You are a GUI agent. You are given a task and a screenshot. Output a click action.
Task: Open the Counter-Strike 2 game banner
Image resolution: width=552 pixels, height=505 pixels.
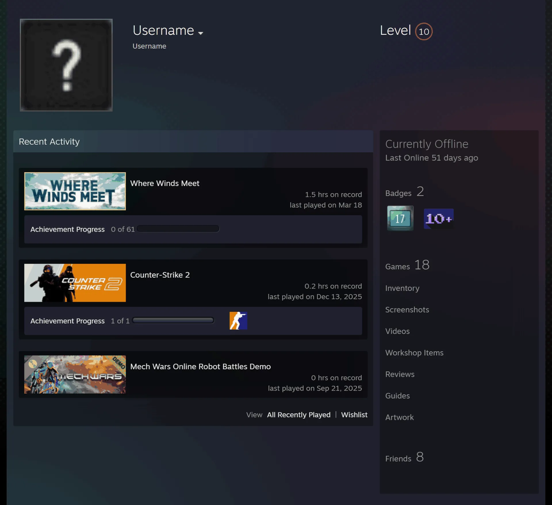tap(75, 283)
